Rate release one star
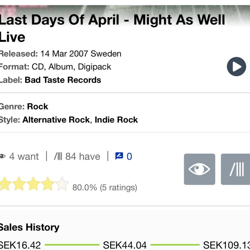 (x=5, y=184)
